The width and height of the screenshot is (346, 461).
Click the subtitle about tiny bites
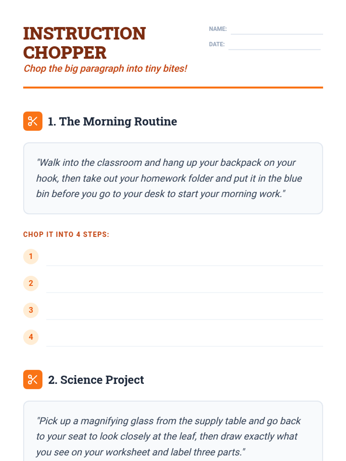[x=105, y=69]
